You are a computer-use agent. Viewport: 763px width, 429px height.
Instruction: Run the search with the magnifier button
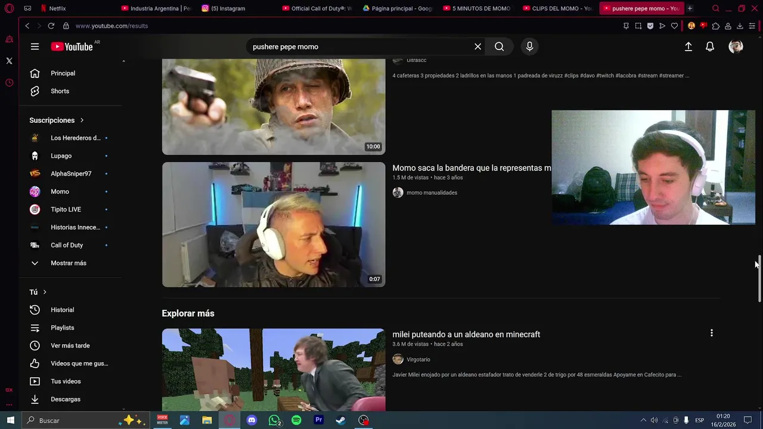499,46
